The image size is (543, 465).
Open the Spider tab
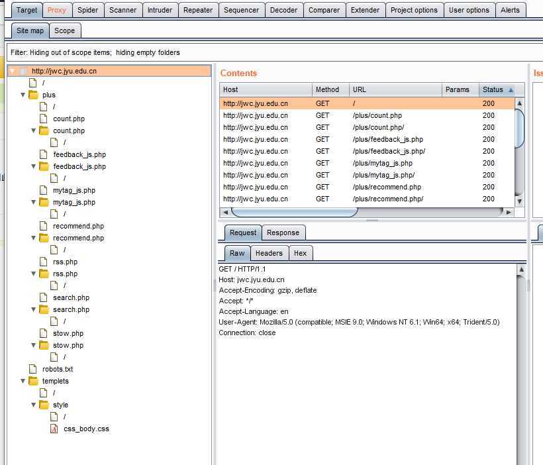pyautogui.click(x=87, y=10)
